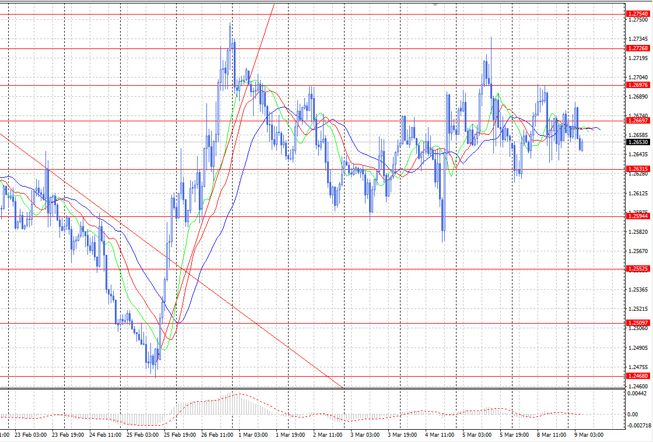
Task: Click the 1.26890 price axis value
Action: click(638, 97)
